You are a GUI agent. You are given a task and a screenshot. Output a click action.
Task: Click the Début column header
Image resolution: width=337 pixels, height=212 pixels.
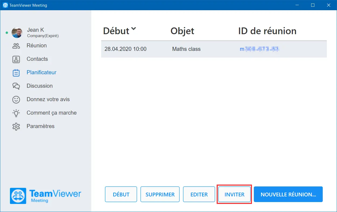click(x=116, y=31)
